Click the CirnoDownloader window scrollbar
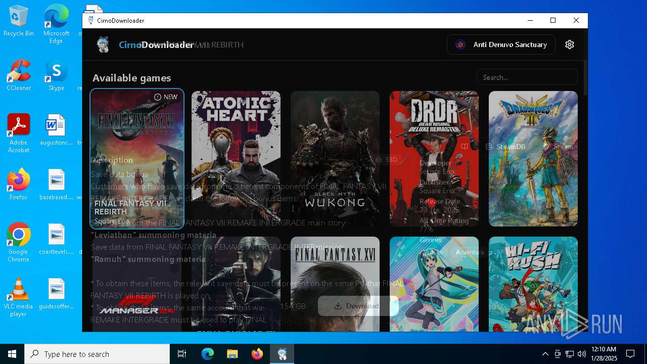The height and width of the screenshot is (364, 647). point(585,78)
